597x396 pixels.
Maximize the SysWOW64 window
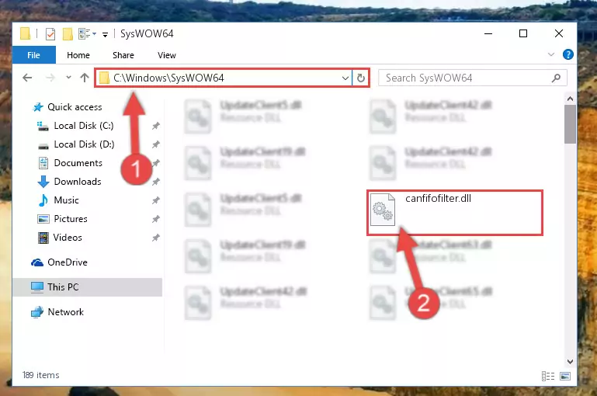click(x=523, y=34)
